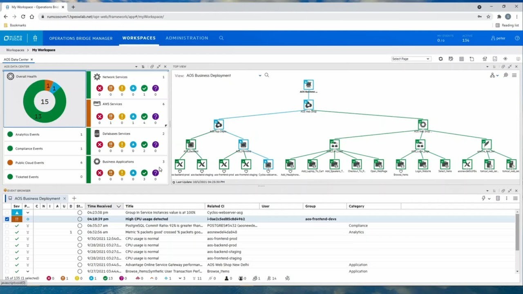Click the critical status icon in Network Services
The height and width of the screenshot is (294, 523).
click(99, 88)
